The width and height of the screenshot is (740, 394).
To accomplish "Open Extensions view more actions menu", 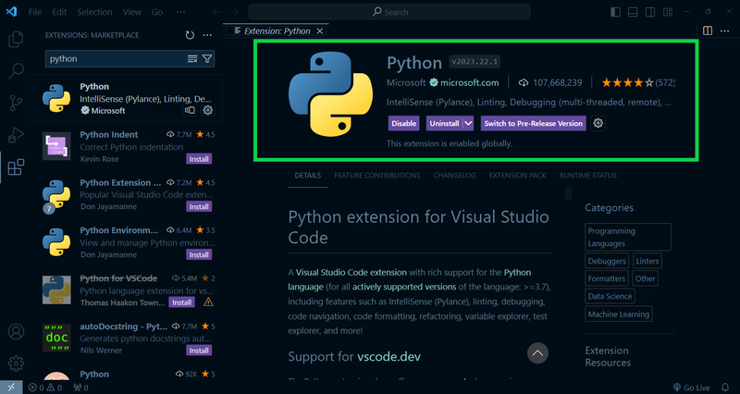I will tap(207, 35).
